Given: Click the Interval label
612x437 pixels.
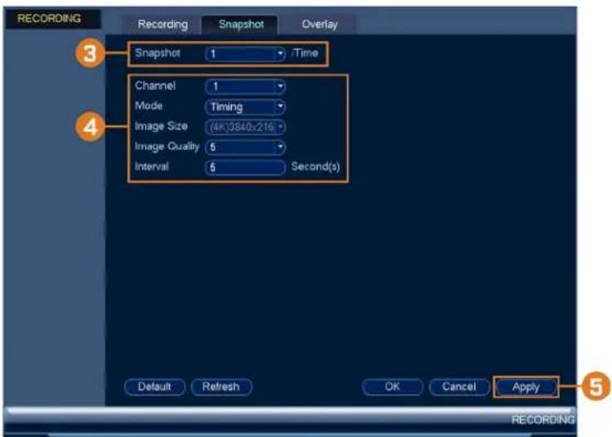Looking at the screenshot, I should pos(152,166).
